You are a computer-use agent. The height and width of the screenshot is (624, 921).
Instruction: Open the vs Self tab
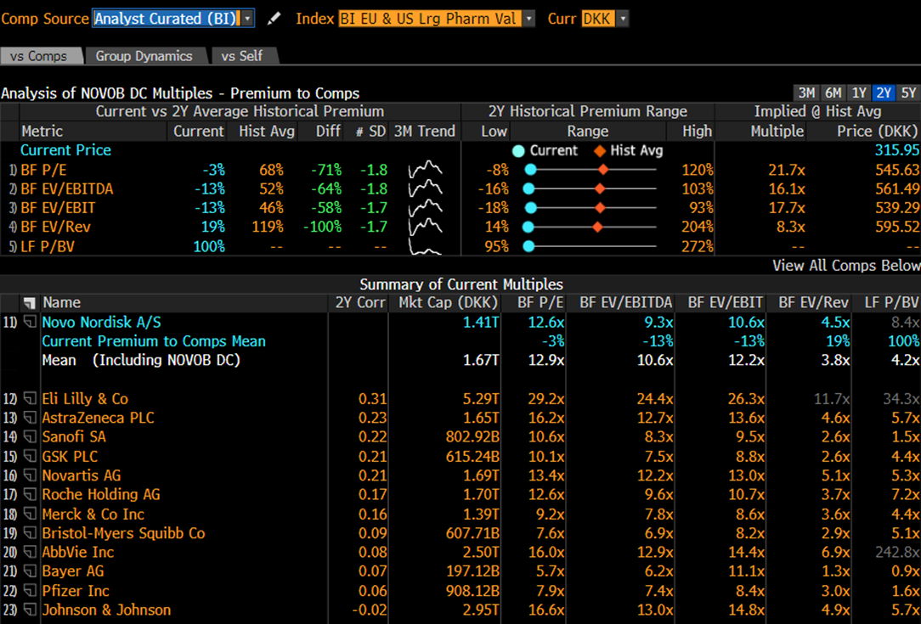[242, 56]
